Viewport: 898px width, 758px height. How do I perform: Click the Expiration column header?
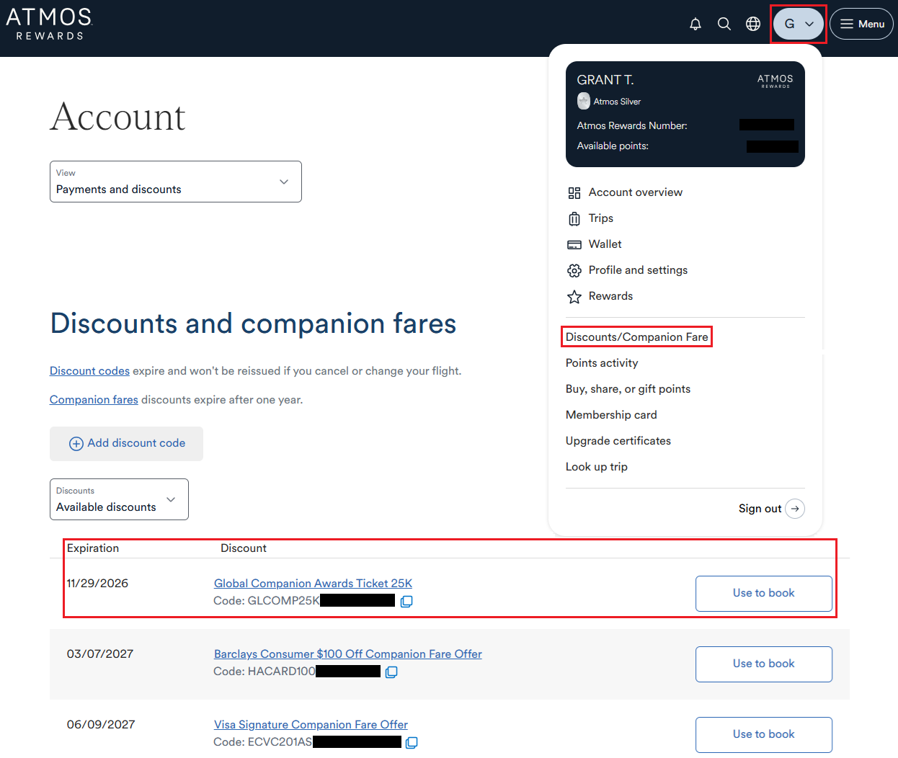coord(93,548)
